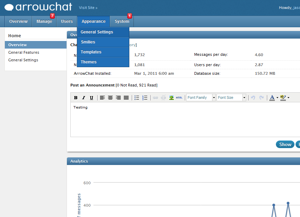
Task: Open General Features in the sidebar
Action: [x=24, y=52]
